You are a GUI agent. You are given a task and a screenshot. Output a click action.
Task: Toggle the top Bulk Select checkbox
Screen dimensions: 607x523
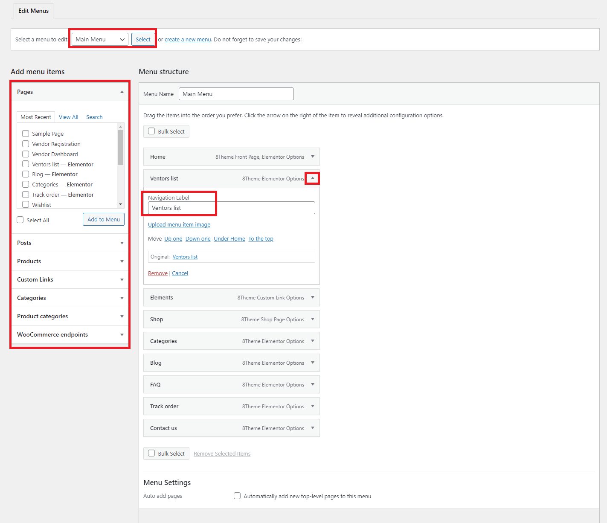(151, 131)
